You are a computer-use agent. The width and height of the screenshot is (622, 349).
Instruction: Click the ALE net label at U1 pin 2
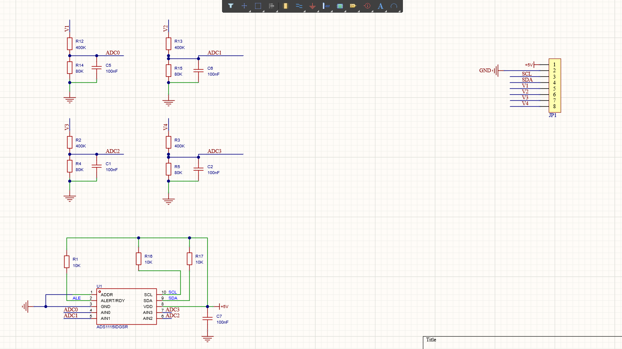[x=77, y=298]
